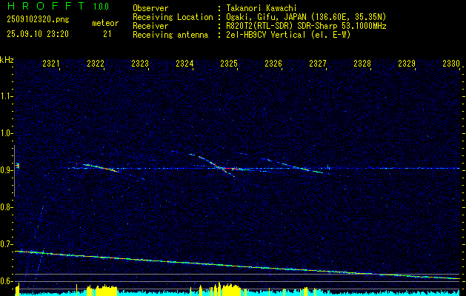Click the meteor count label
This screenshot has width=466, height=296.
coord(105,23)
